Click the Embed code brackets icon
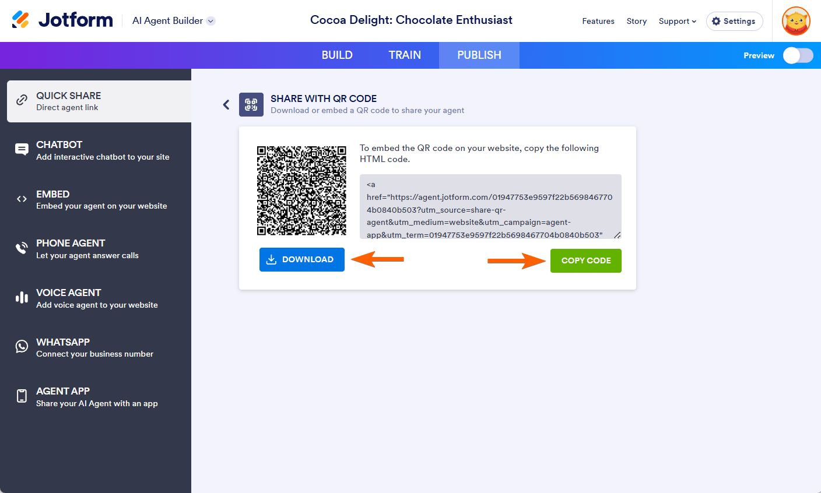This screenshot has height=493, width=821. tap(22, 199)
